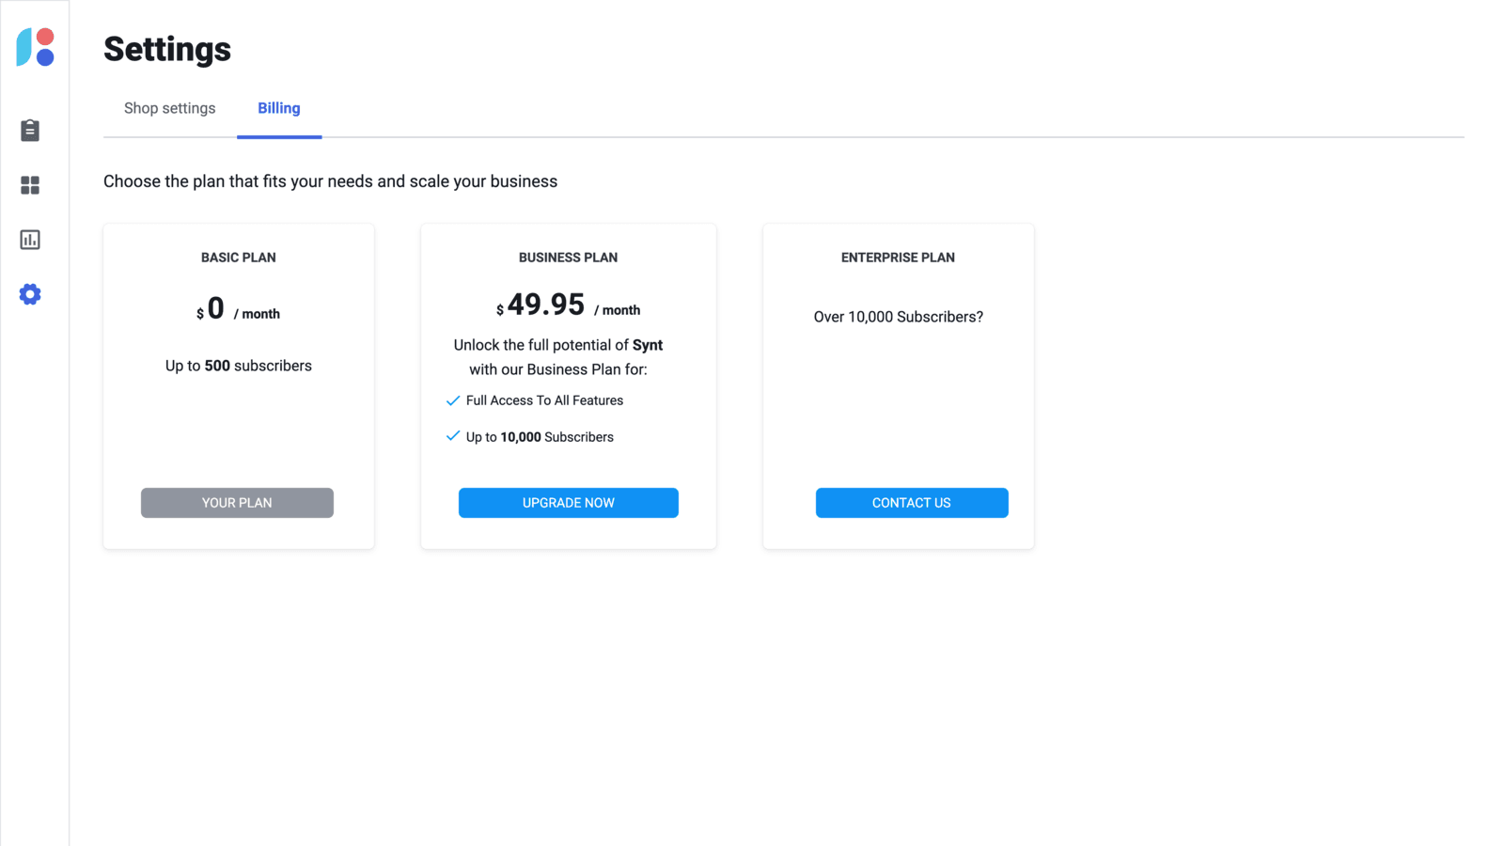This screenshot has height=846, width=1504.
Task: Click the $0 per month price
Action: tap(238, 309)
